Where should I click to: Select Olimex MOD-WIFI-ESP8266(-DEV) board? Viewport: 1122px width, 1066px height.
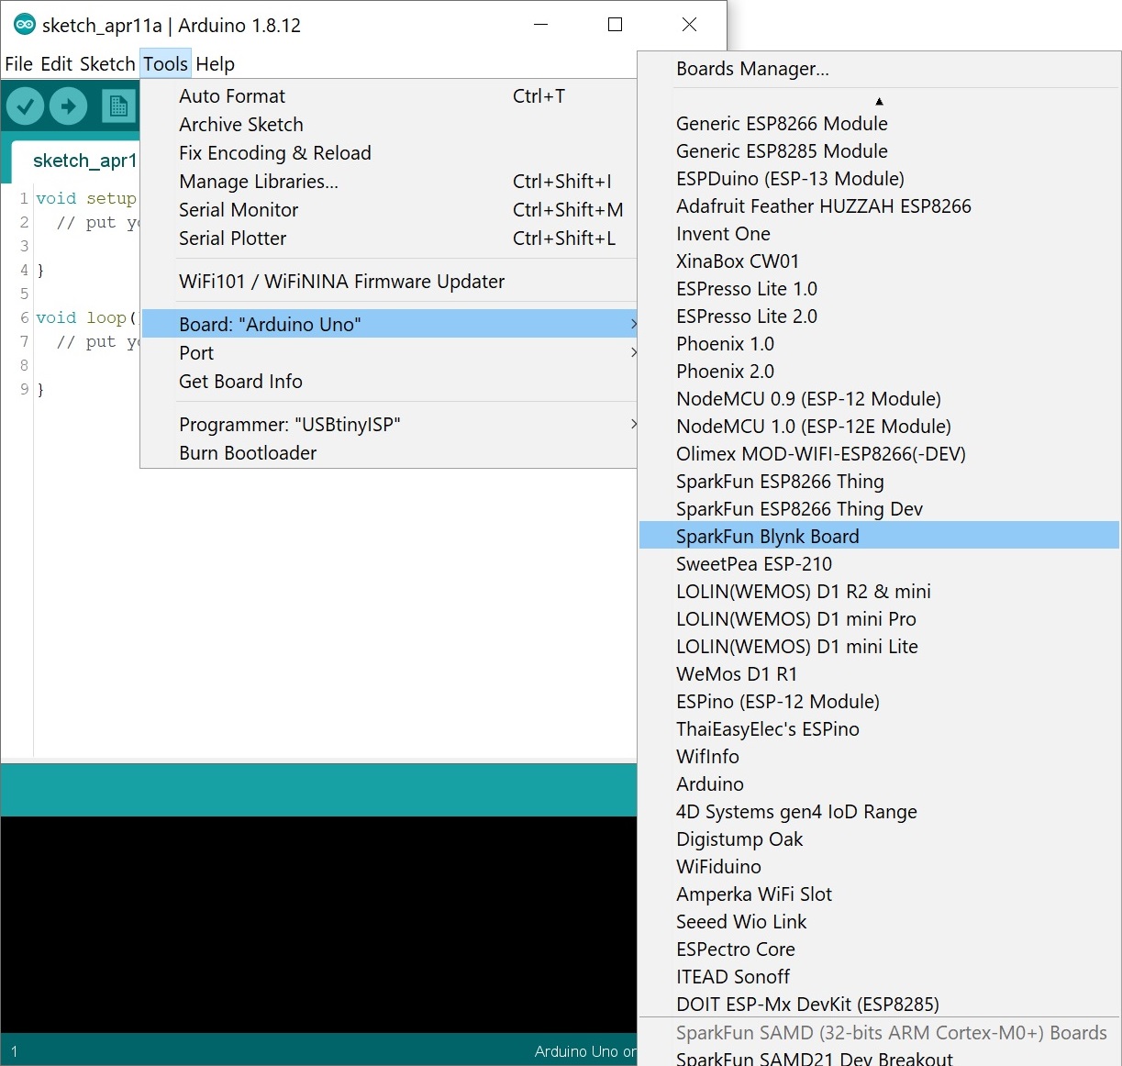(x=879, y=454)
